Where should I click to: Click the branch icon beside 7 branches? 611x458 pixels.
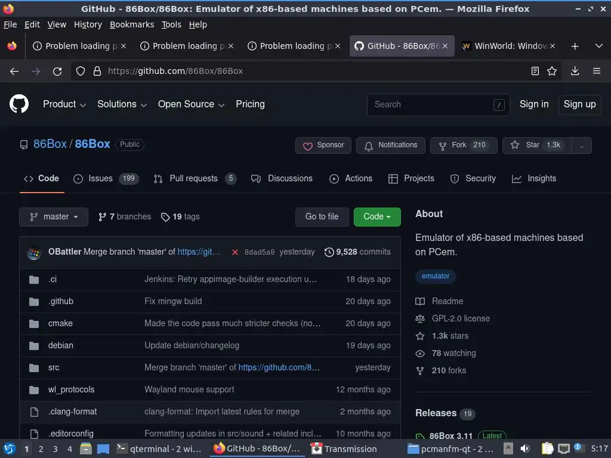[x=102, y=217]
